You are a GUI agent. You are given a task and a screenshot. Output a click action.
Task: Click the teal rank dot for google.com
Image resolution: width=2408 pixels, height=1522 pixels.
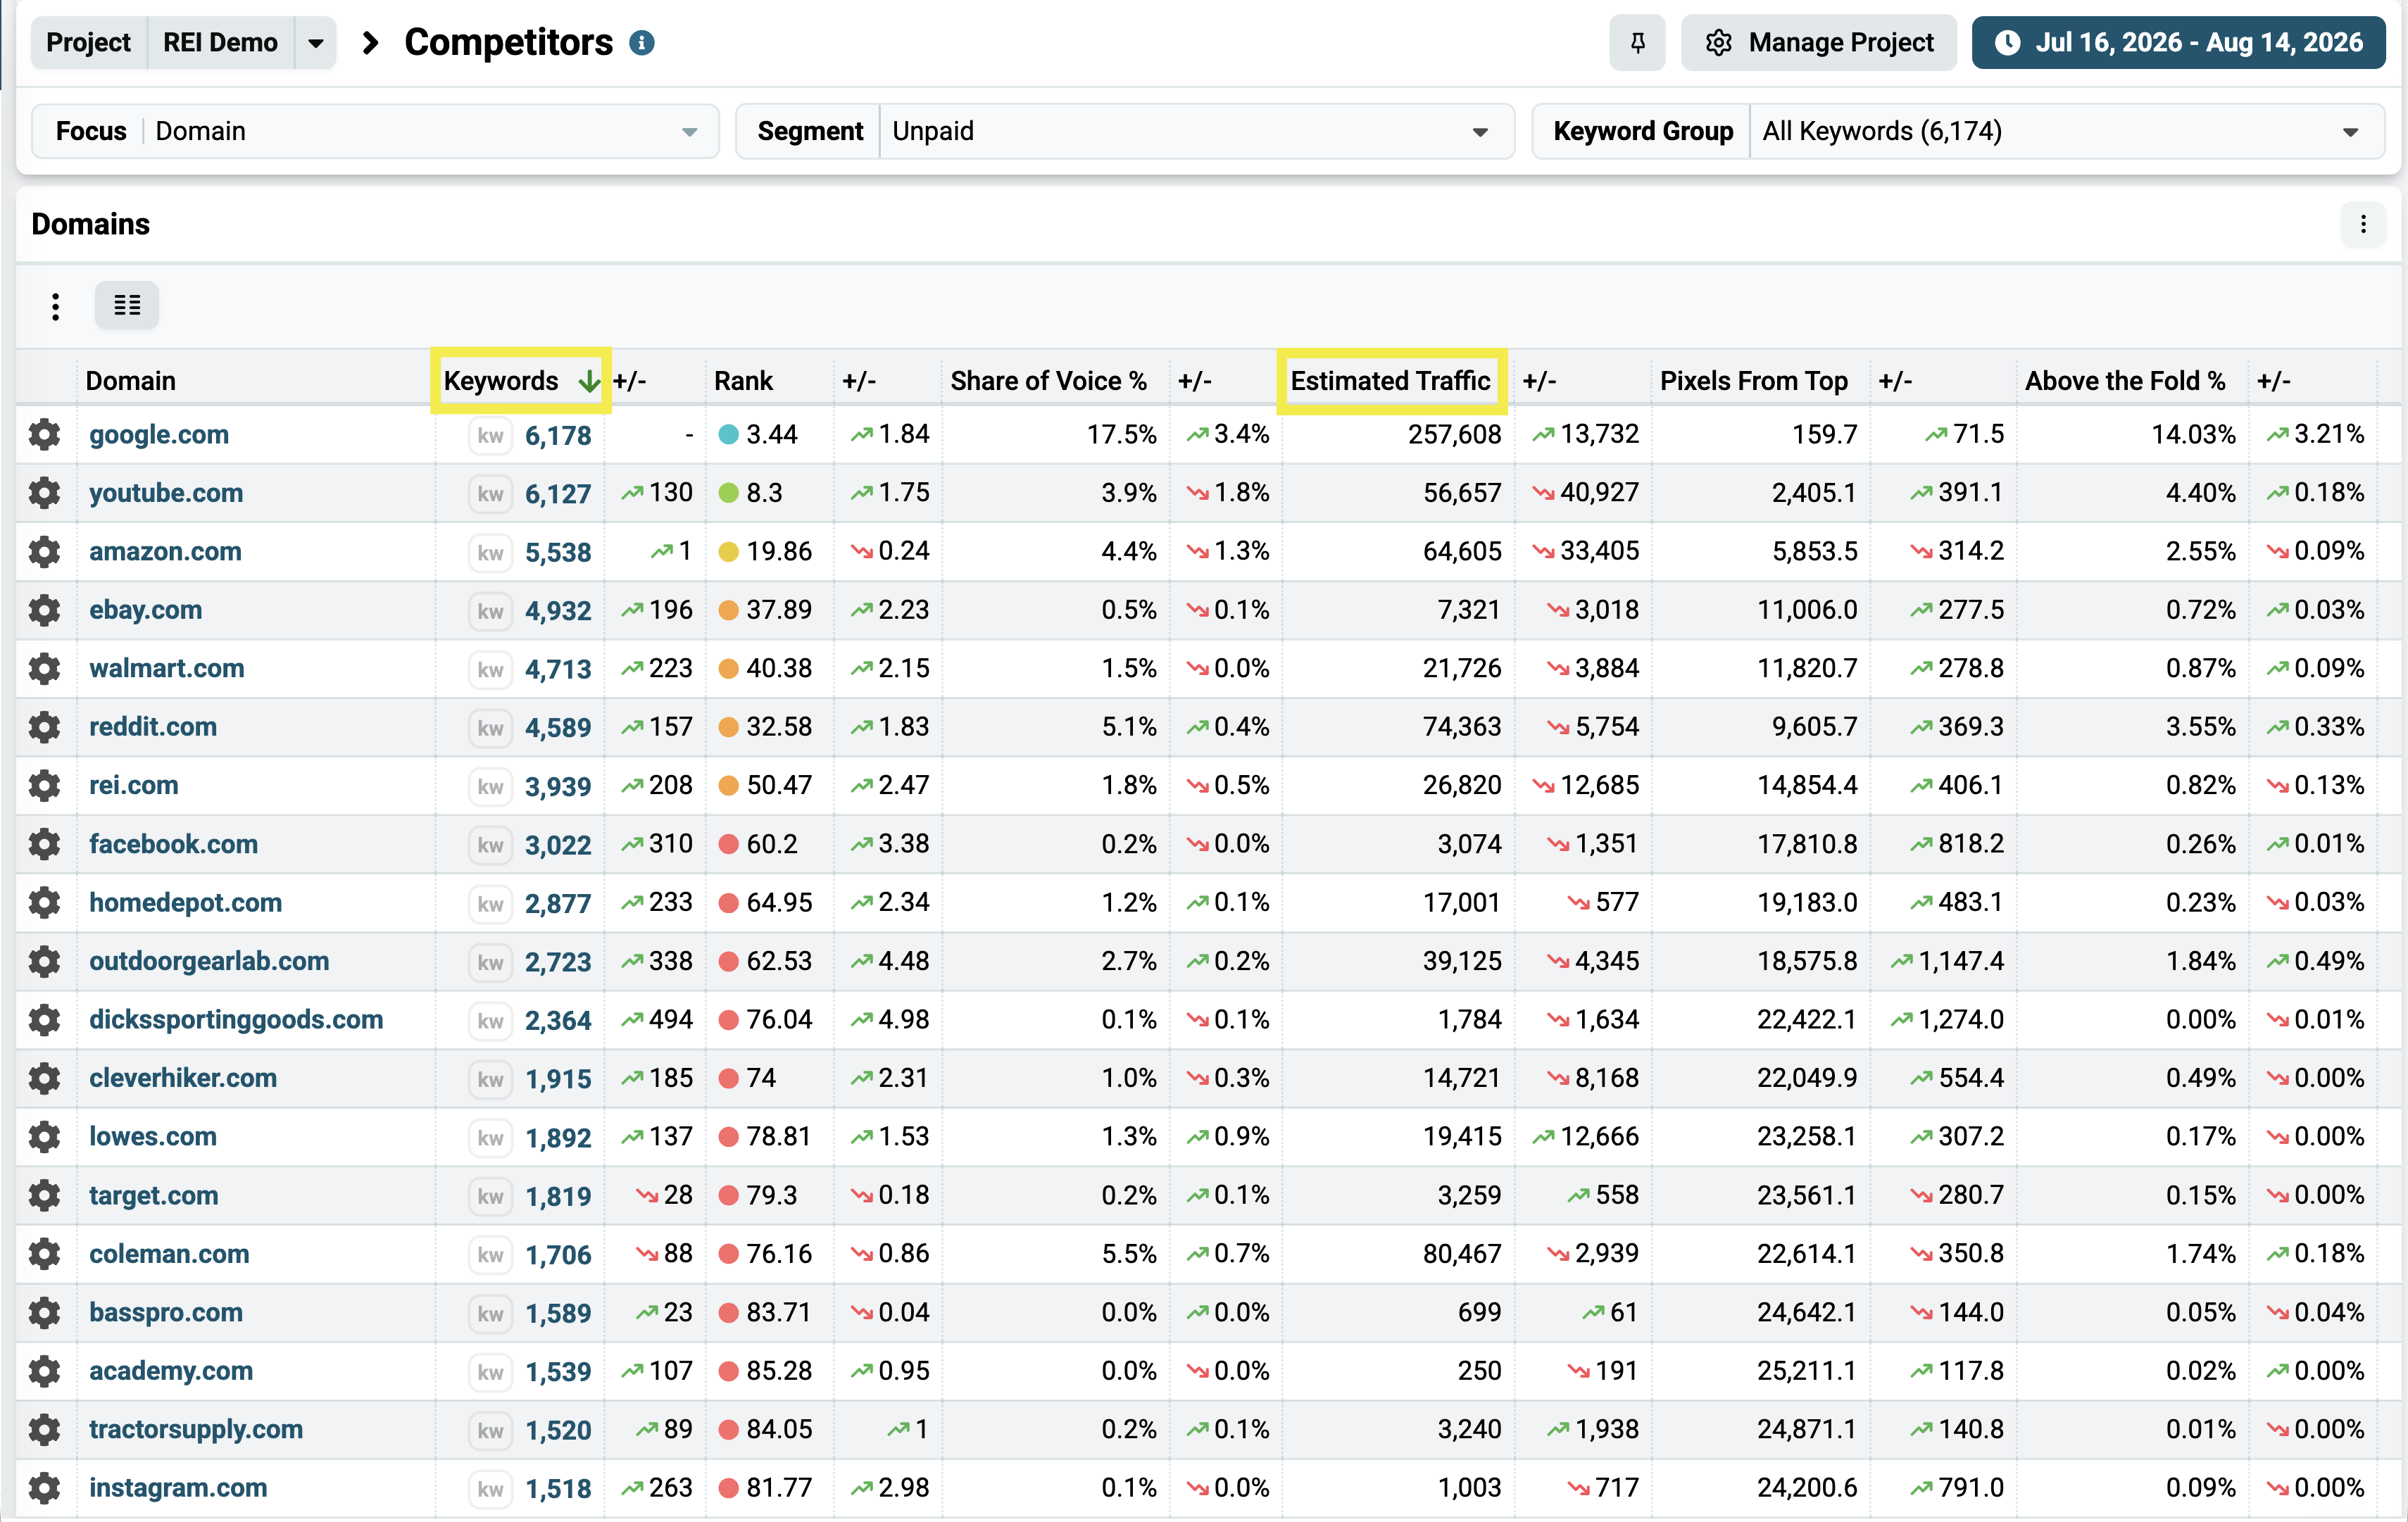pos(728,435)
